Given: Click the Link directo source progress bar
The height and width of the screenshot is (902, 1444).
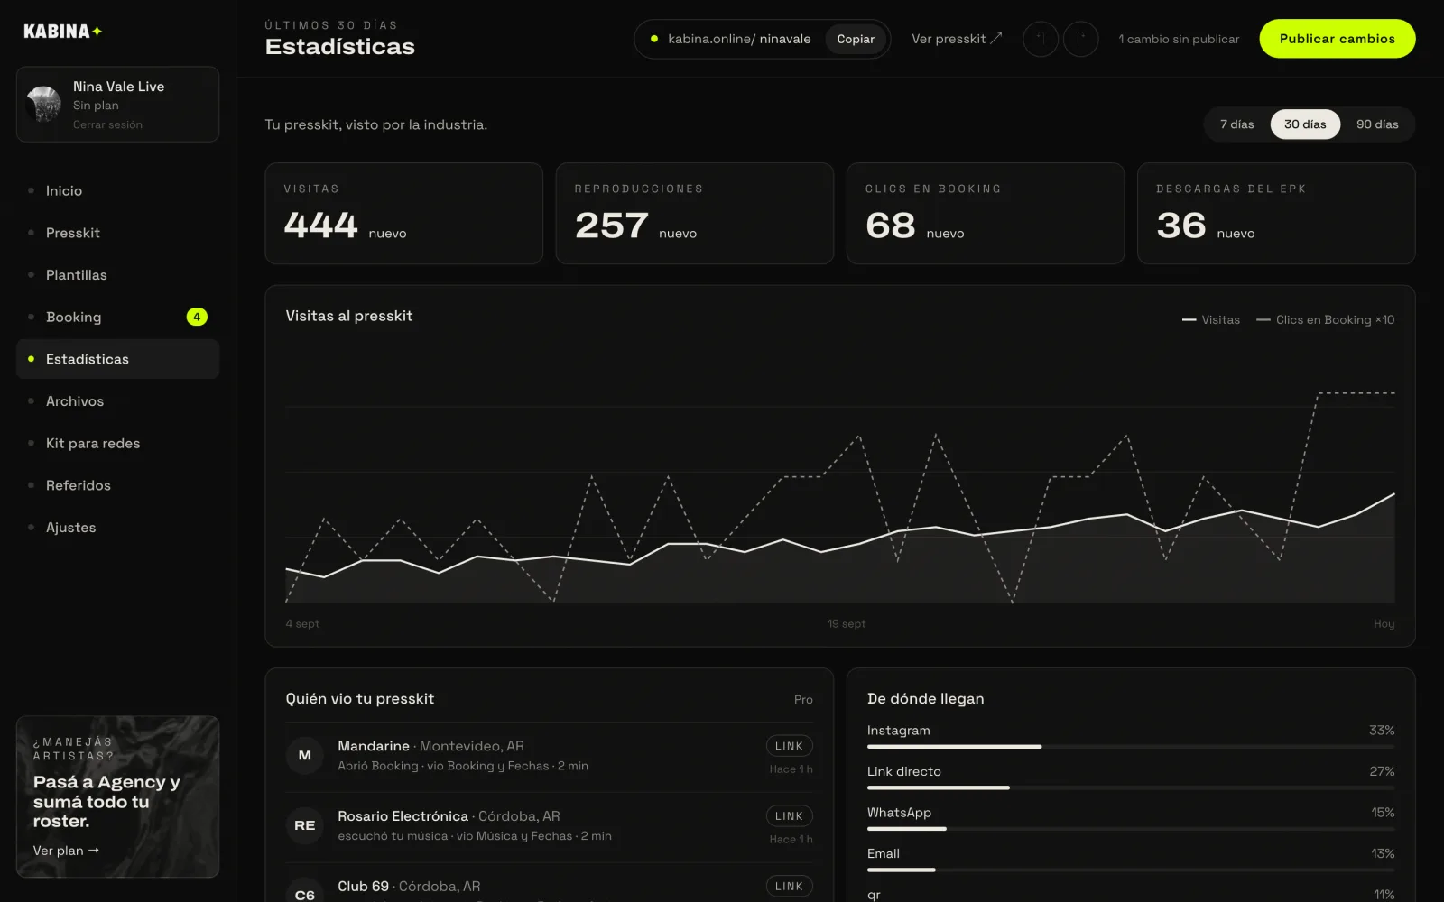Looking at the screenshot, I should [x=1131, y=787].
